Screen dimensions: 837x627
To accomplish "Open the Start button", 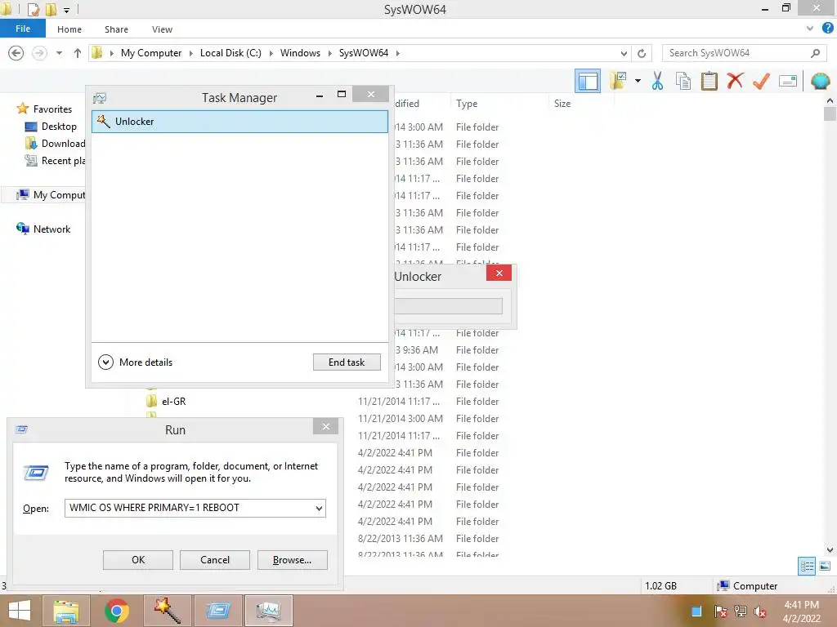I will tap(20, 611).
